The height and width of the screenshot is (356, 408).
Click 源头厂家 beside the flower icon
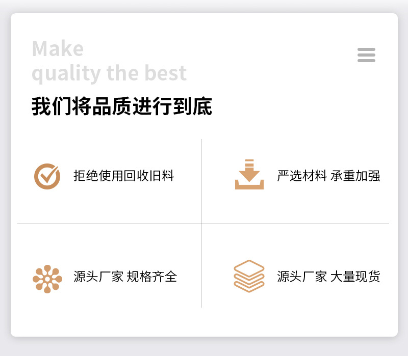coord(98,276)
